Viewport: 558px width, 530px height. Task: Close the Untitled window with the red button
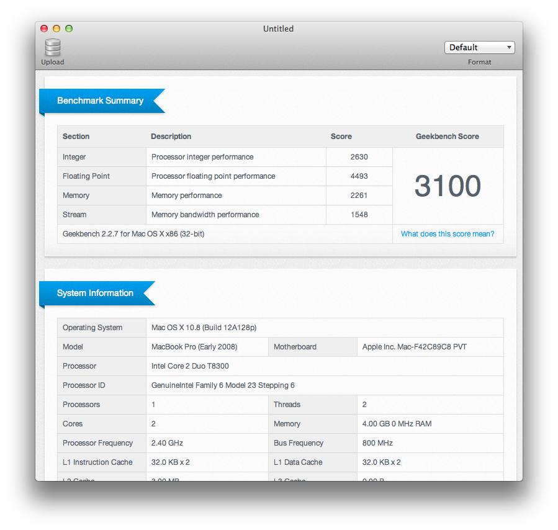(x=44, y=29)
